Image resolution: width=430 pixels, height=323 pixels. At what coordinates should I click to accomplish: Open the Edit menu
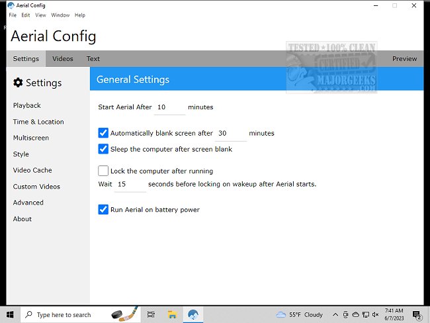(26, 15)
